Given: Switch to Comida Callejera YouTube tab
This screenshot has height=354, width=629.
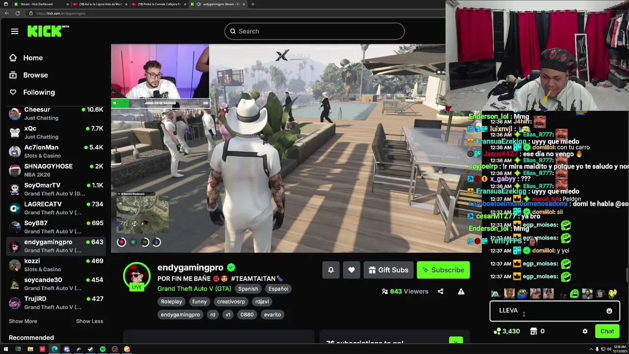Looking at the screenshot, I should 158,4.
